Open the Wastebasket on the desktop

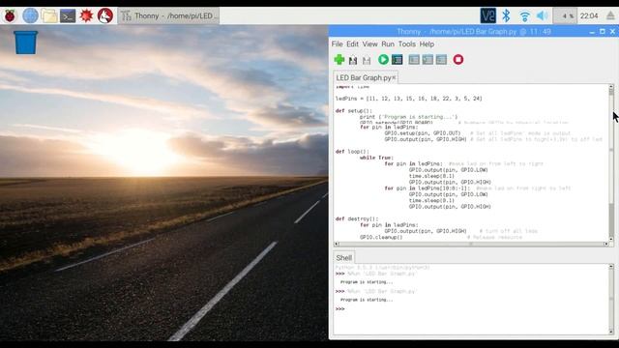pyautogui.click(x=26, y=43)
